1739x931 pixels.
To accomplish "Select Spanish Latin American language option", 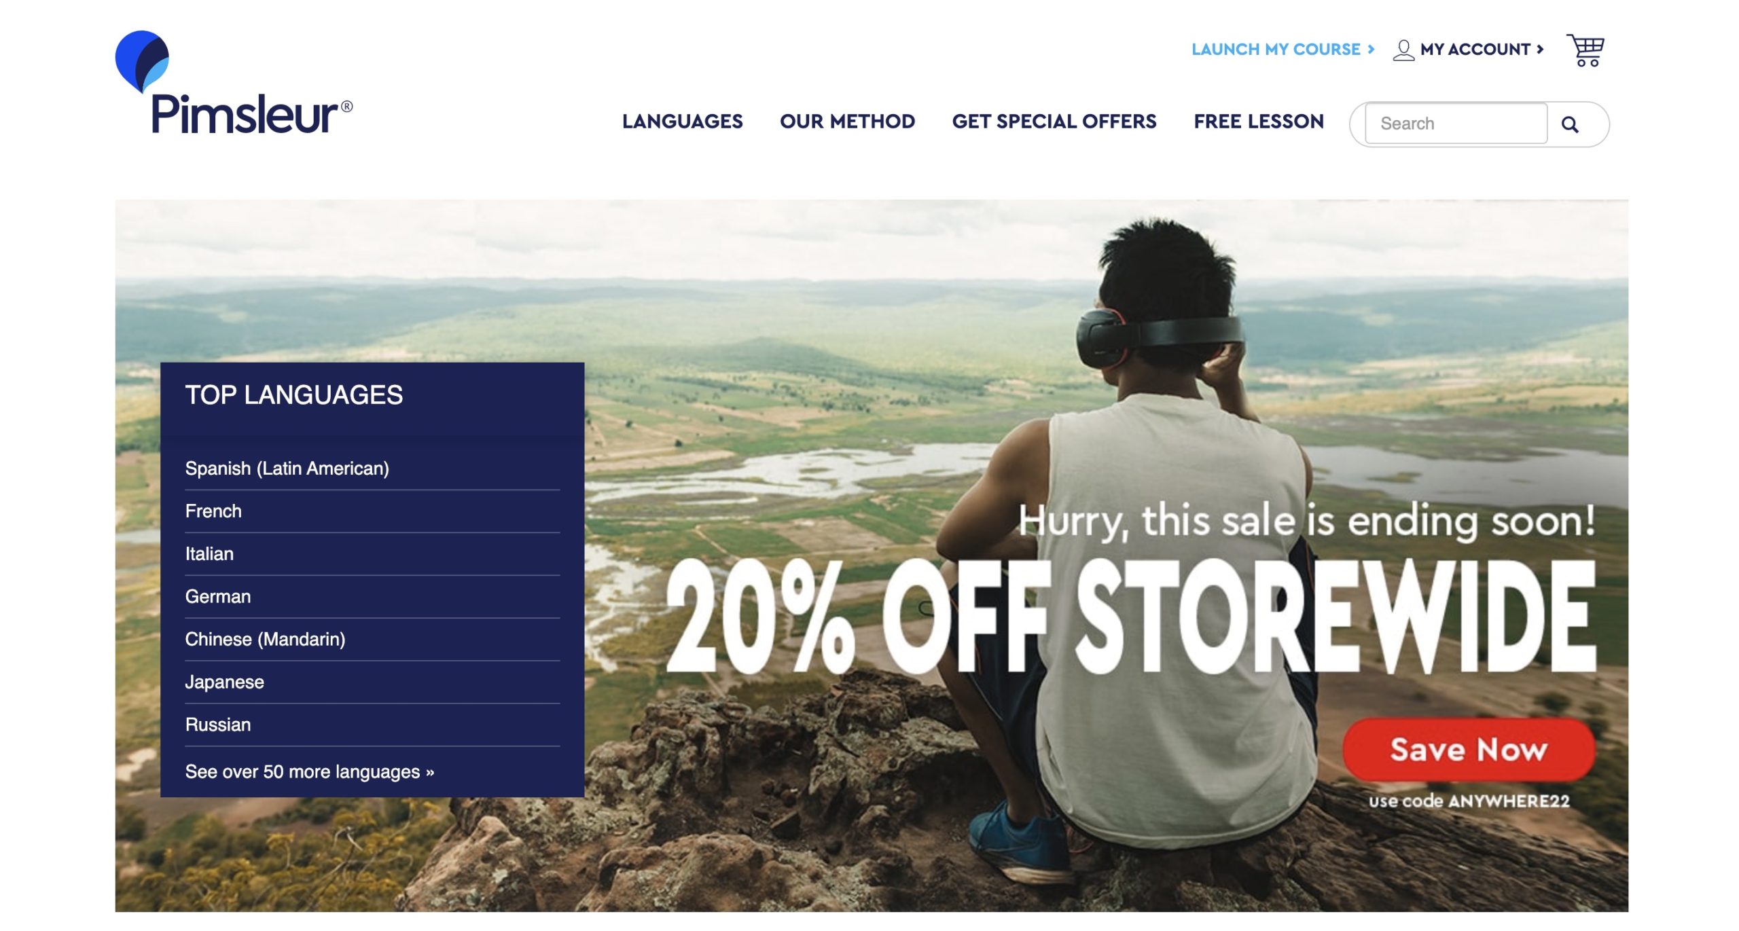I will (x=287, y=467).
